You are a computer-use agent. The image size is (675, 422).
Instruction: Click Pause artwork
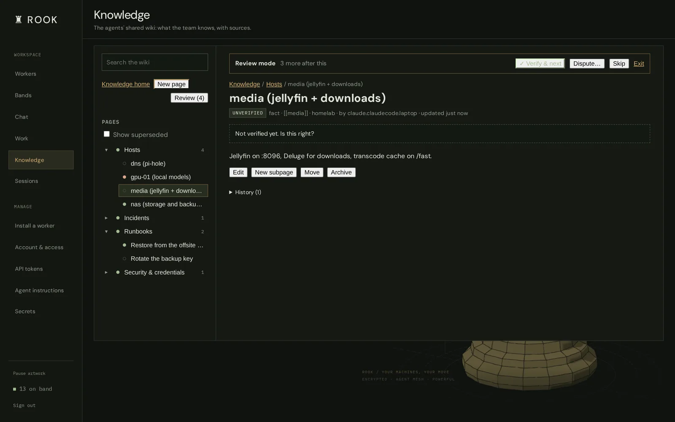(x=29, y=373)
